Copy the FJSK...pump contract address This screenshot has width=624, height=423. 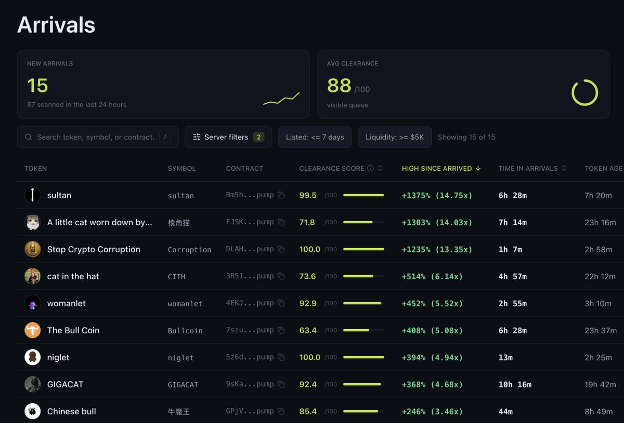tap(281, 222)
